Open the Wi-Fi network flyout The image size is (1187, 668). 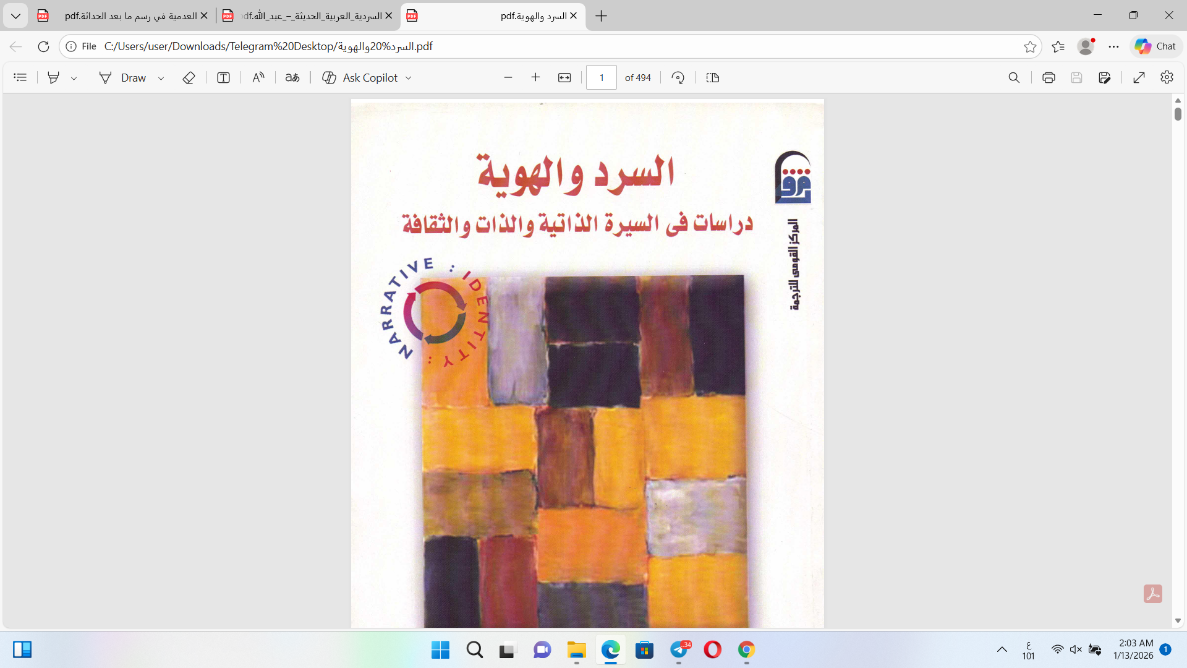(1058, 649)
